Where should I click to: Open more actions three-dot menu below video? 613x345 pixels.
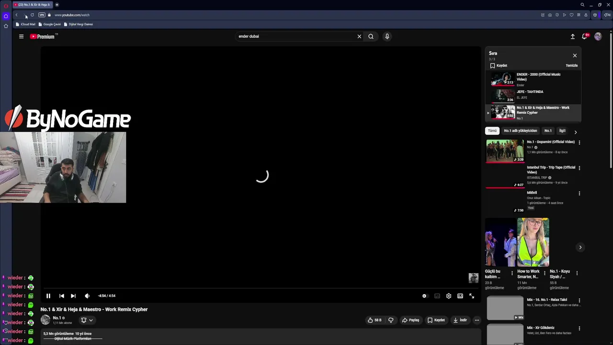click(477, 320)
